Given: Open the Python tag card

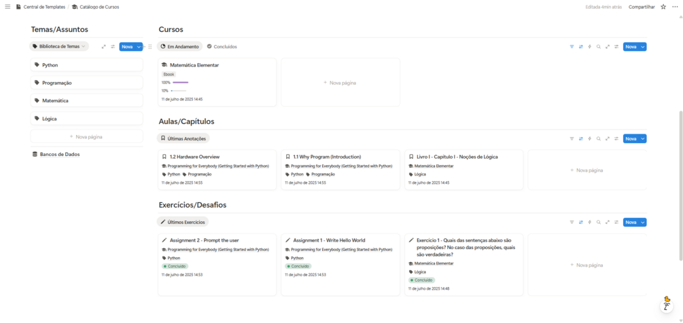Looking at the screenshot, I should (x=86, y=65).
